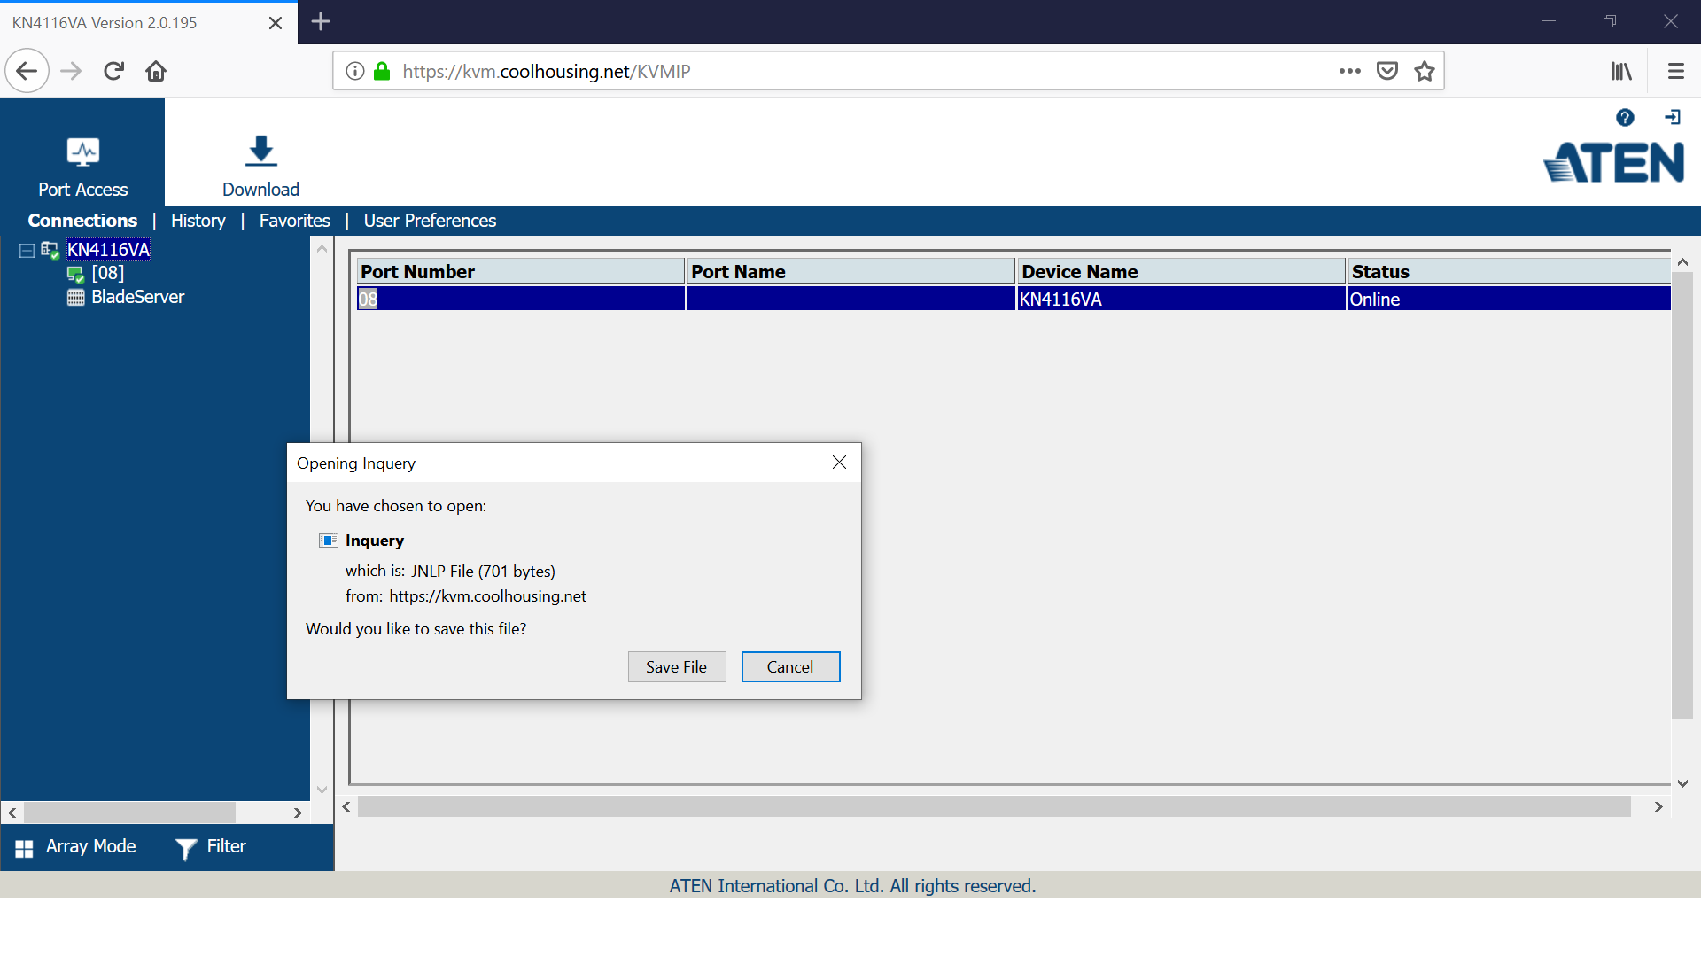Click port table horizontal scroll-left arrow
The width and height of the screenshot is (1701, 957).
346,806
